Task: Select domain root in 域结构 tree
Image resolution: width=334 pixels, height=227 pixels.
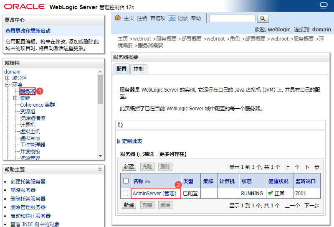Action: 13,71
